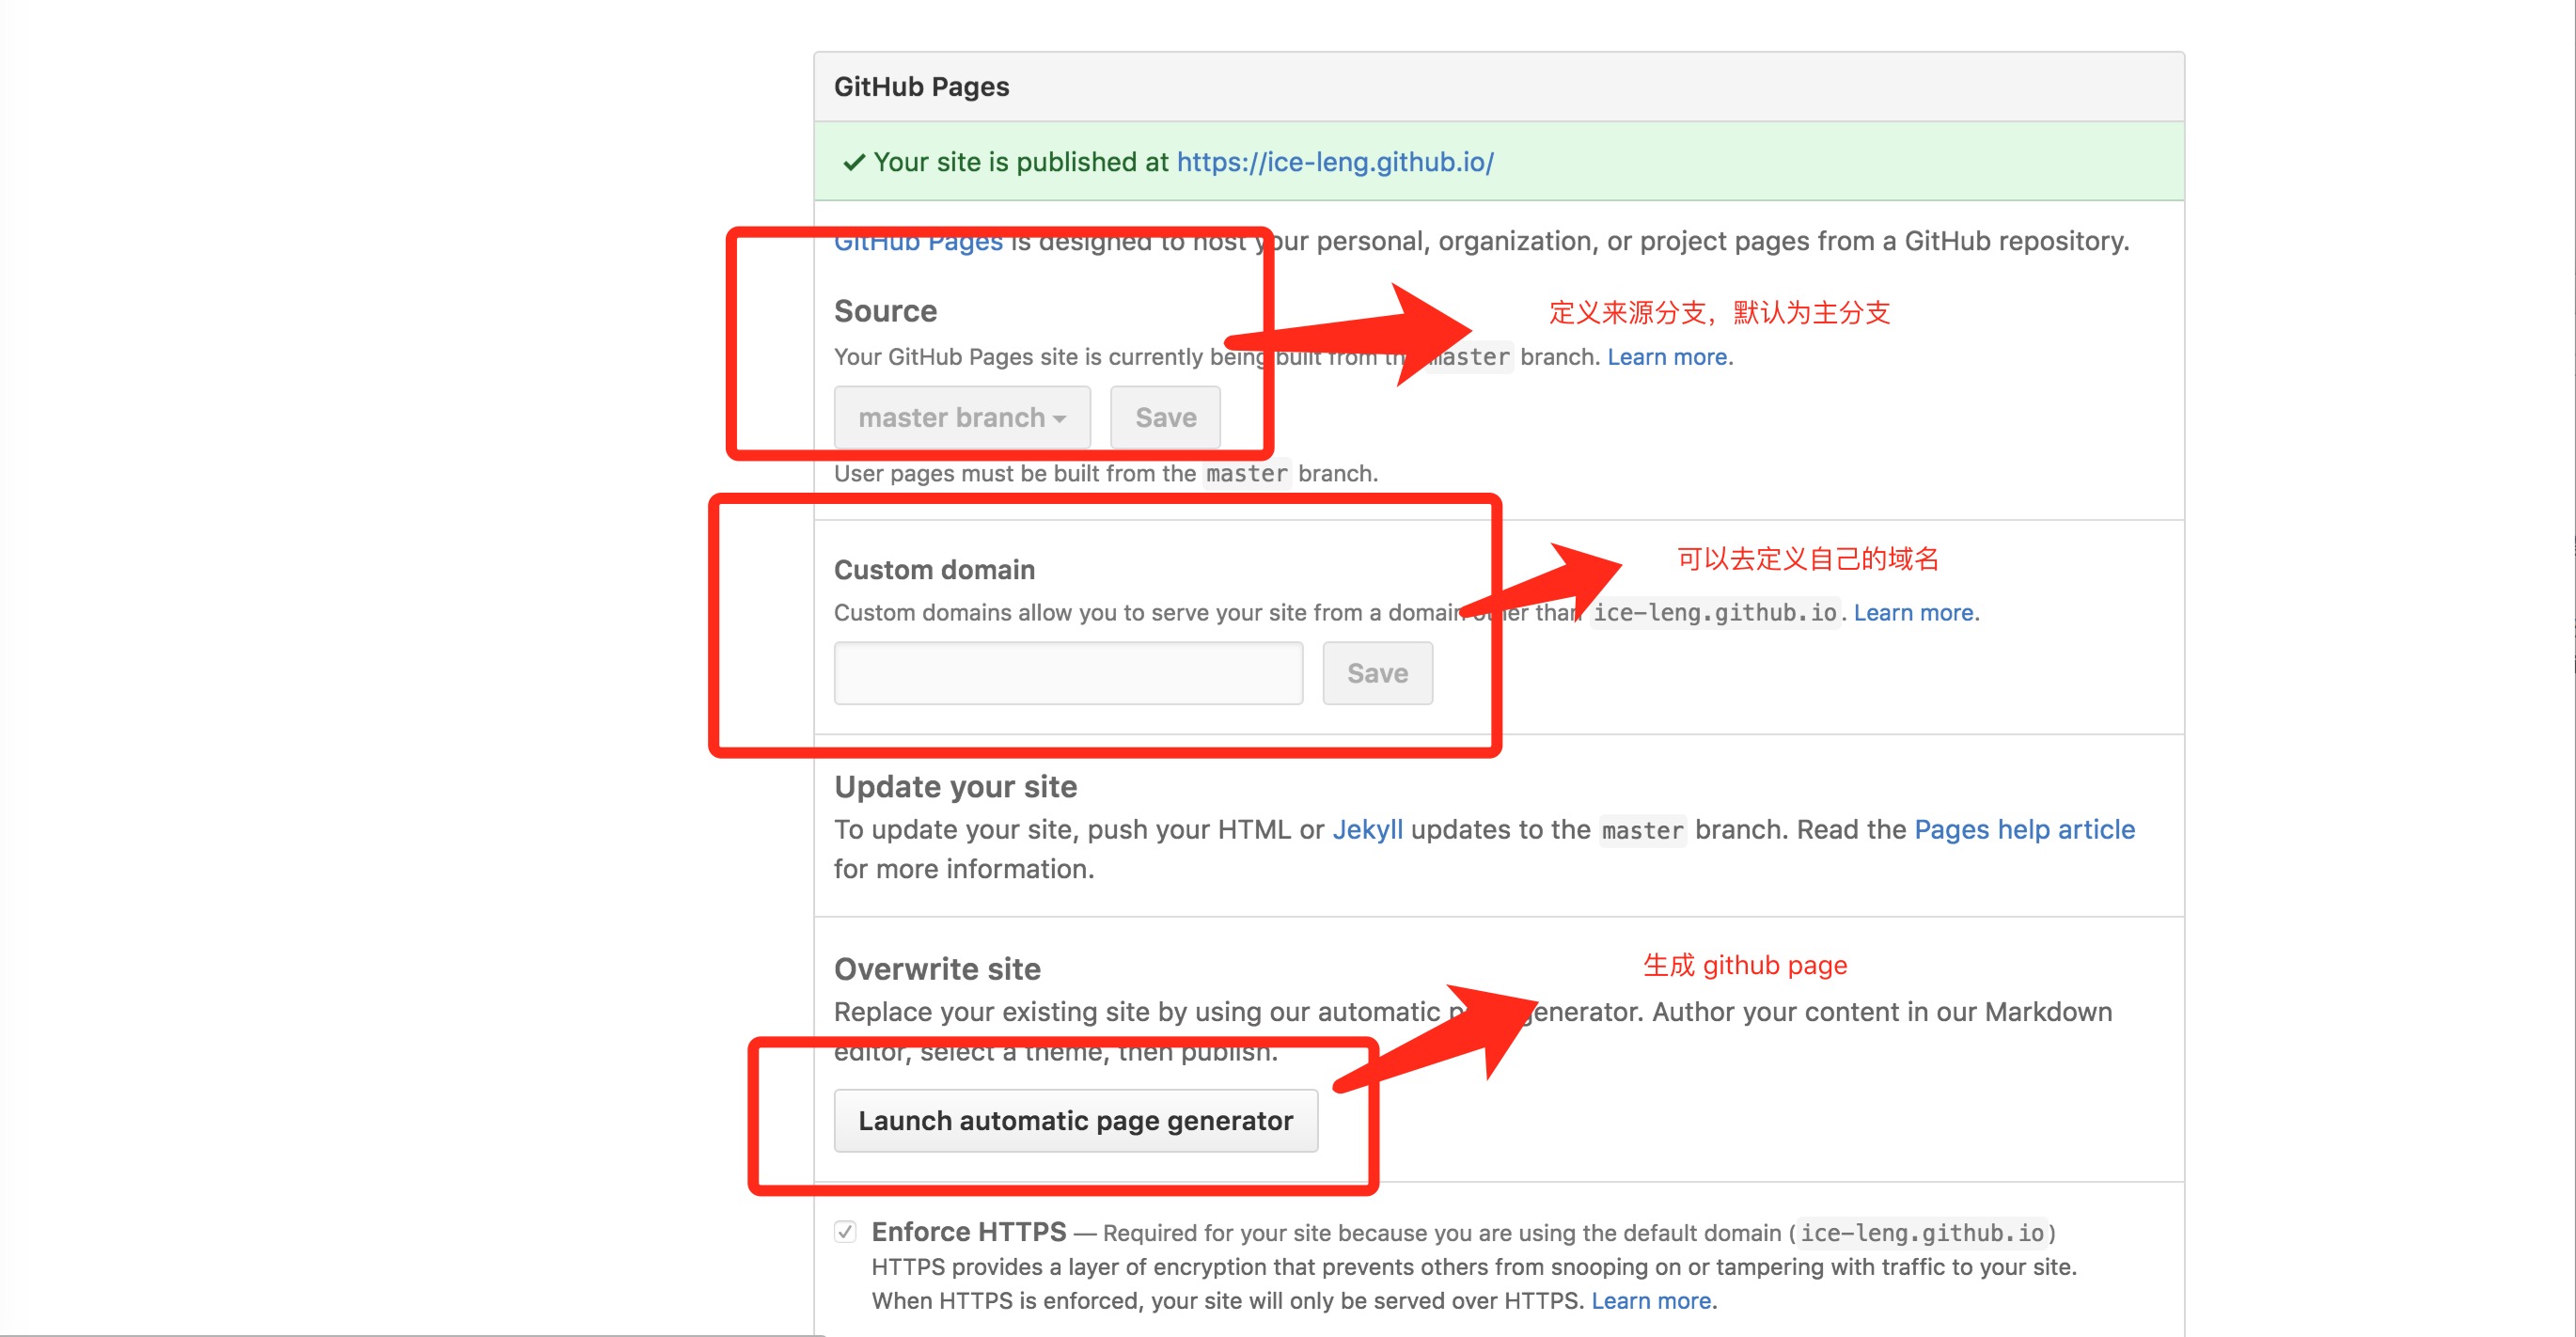Click Learn more link under Enforce HTTPS
This screenshot has width=2576, height=1337.
1650,1300
